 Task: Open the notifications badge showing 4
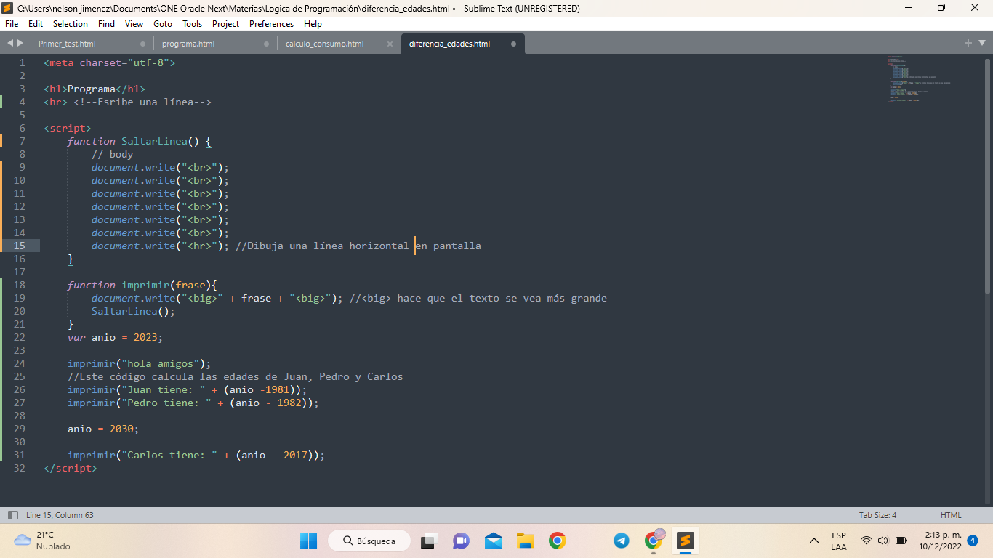coord(973,541)
